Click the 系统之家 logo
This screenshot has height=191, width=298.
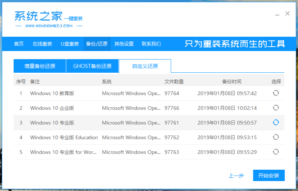pyautogui.click(x=49, y=19)
